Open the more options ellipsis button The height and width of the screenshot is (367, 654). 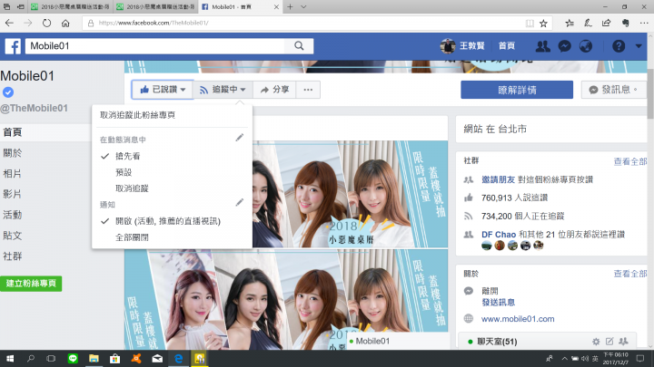point(308,90)
